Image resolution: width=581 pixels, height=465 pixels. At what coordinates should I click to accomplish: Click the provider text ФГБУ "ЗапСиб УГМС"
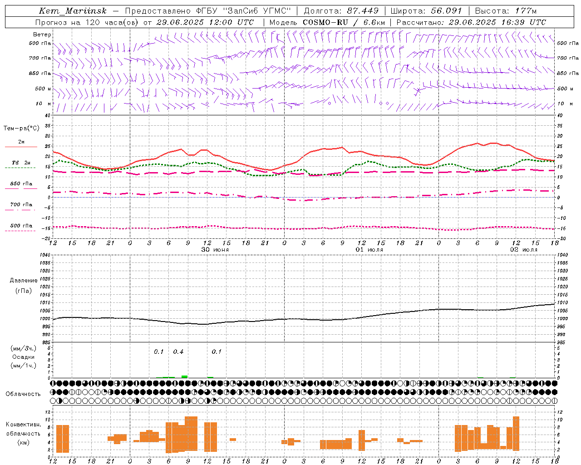(x=242, y=11)
